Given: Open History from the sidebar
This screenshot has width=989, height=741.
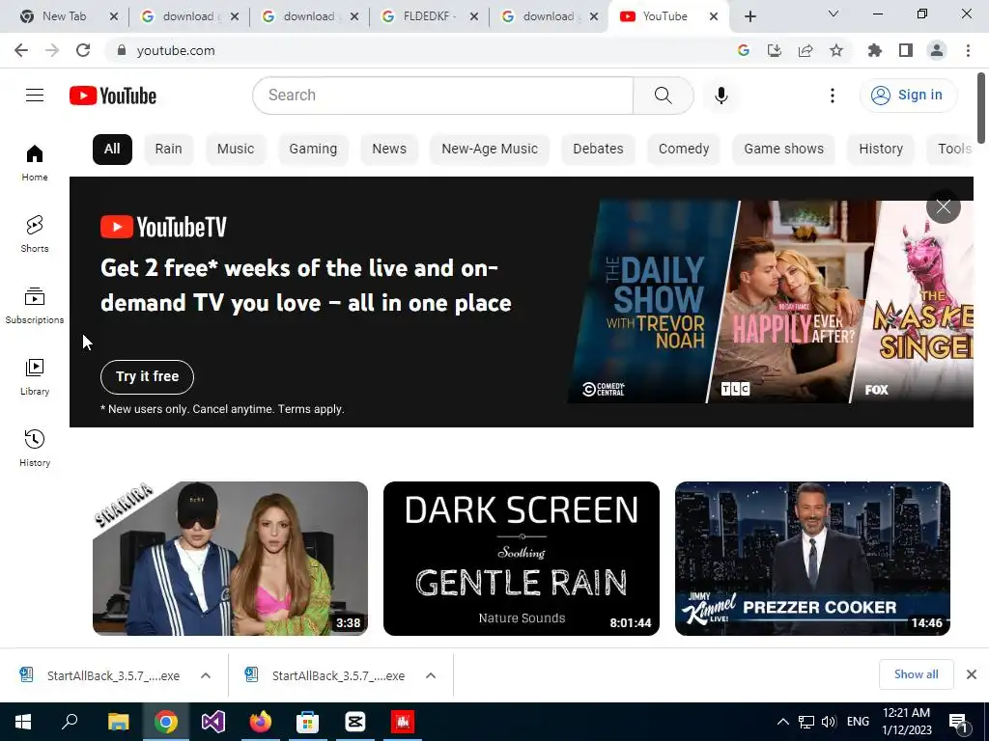Looking at the screenshot, I should 35,448.
